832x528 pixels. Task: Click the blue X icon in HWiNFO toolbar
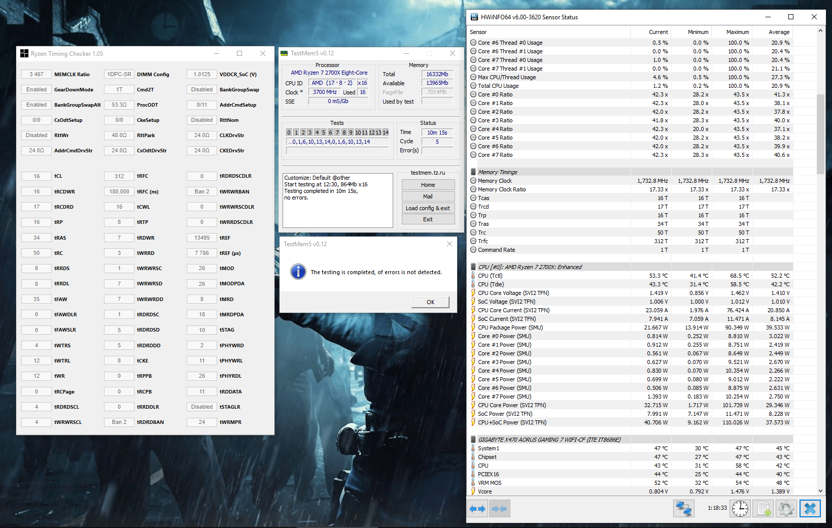point(810,508)
